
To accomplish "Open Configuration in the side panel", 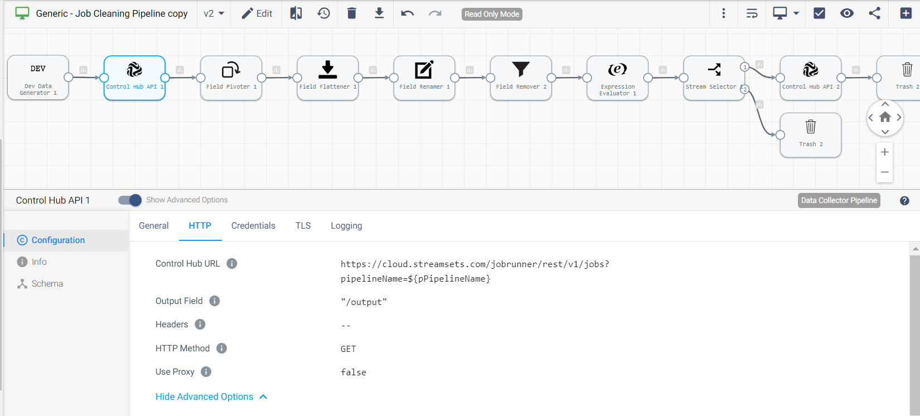I will [66, 240].
